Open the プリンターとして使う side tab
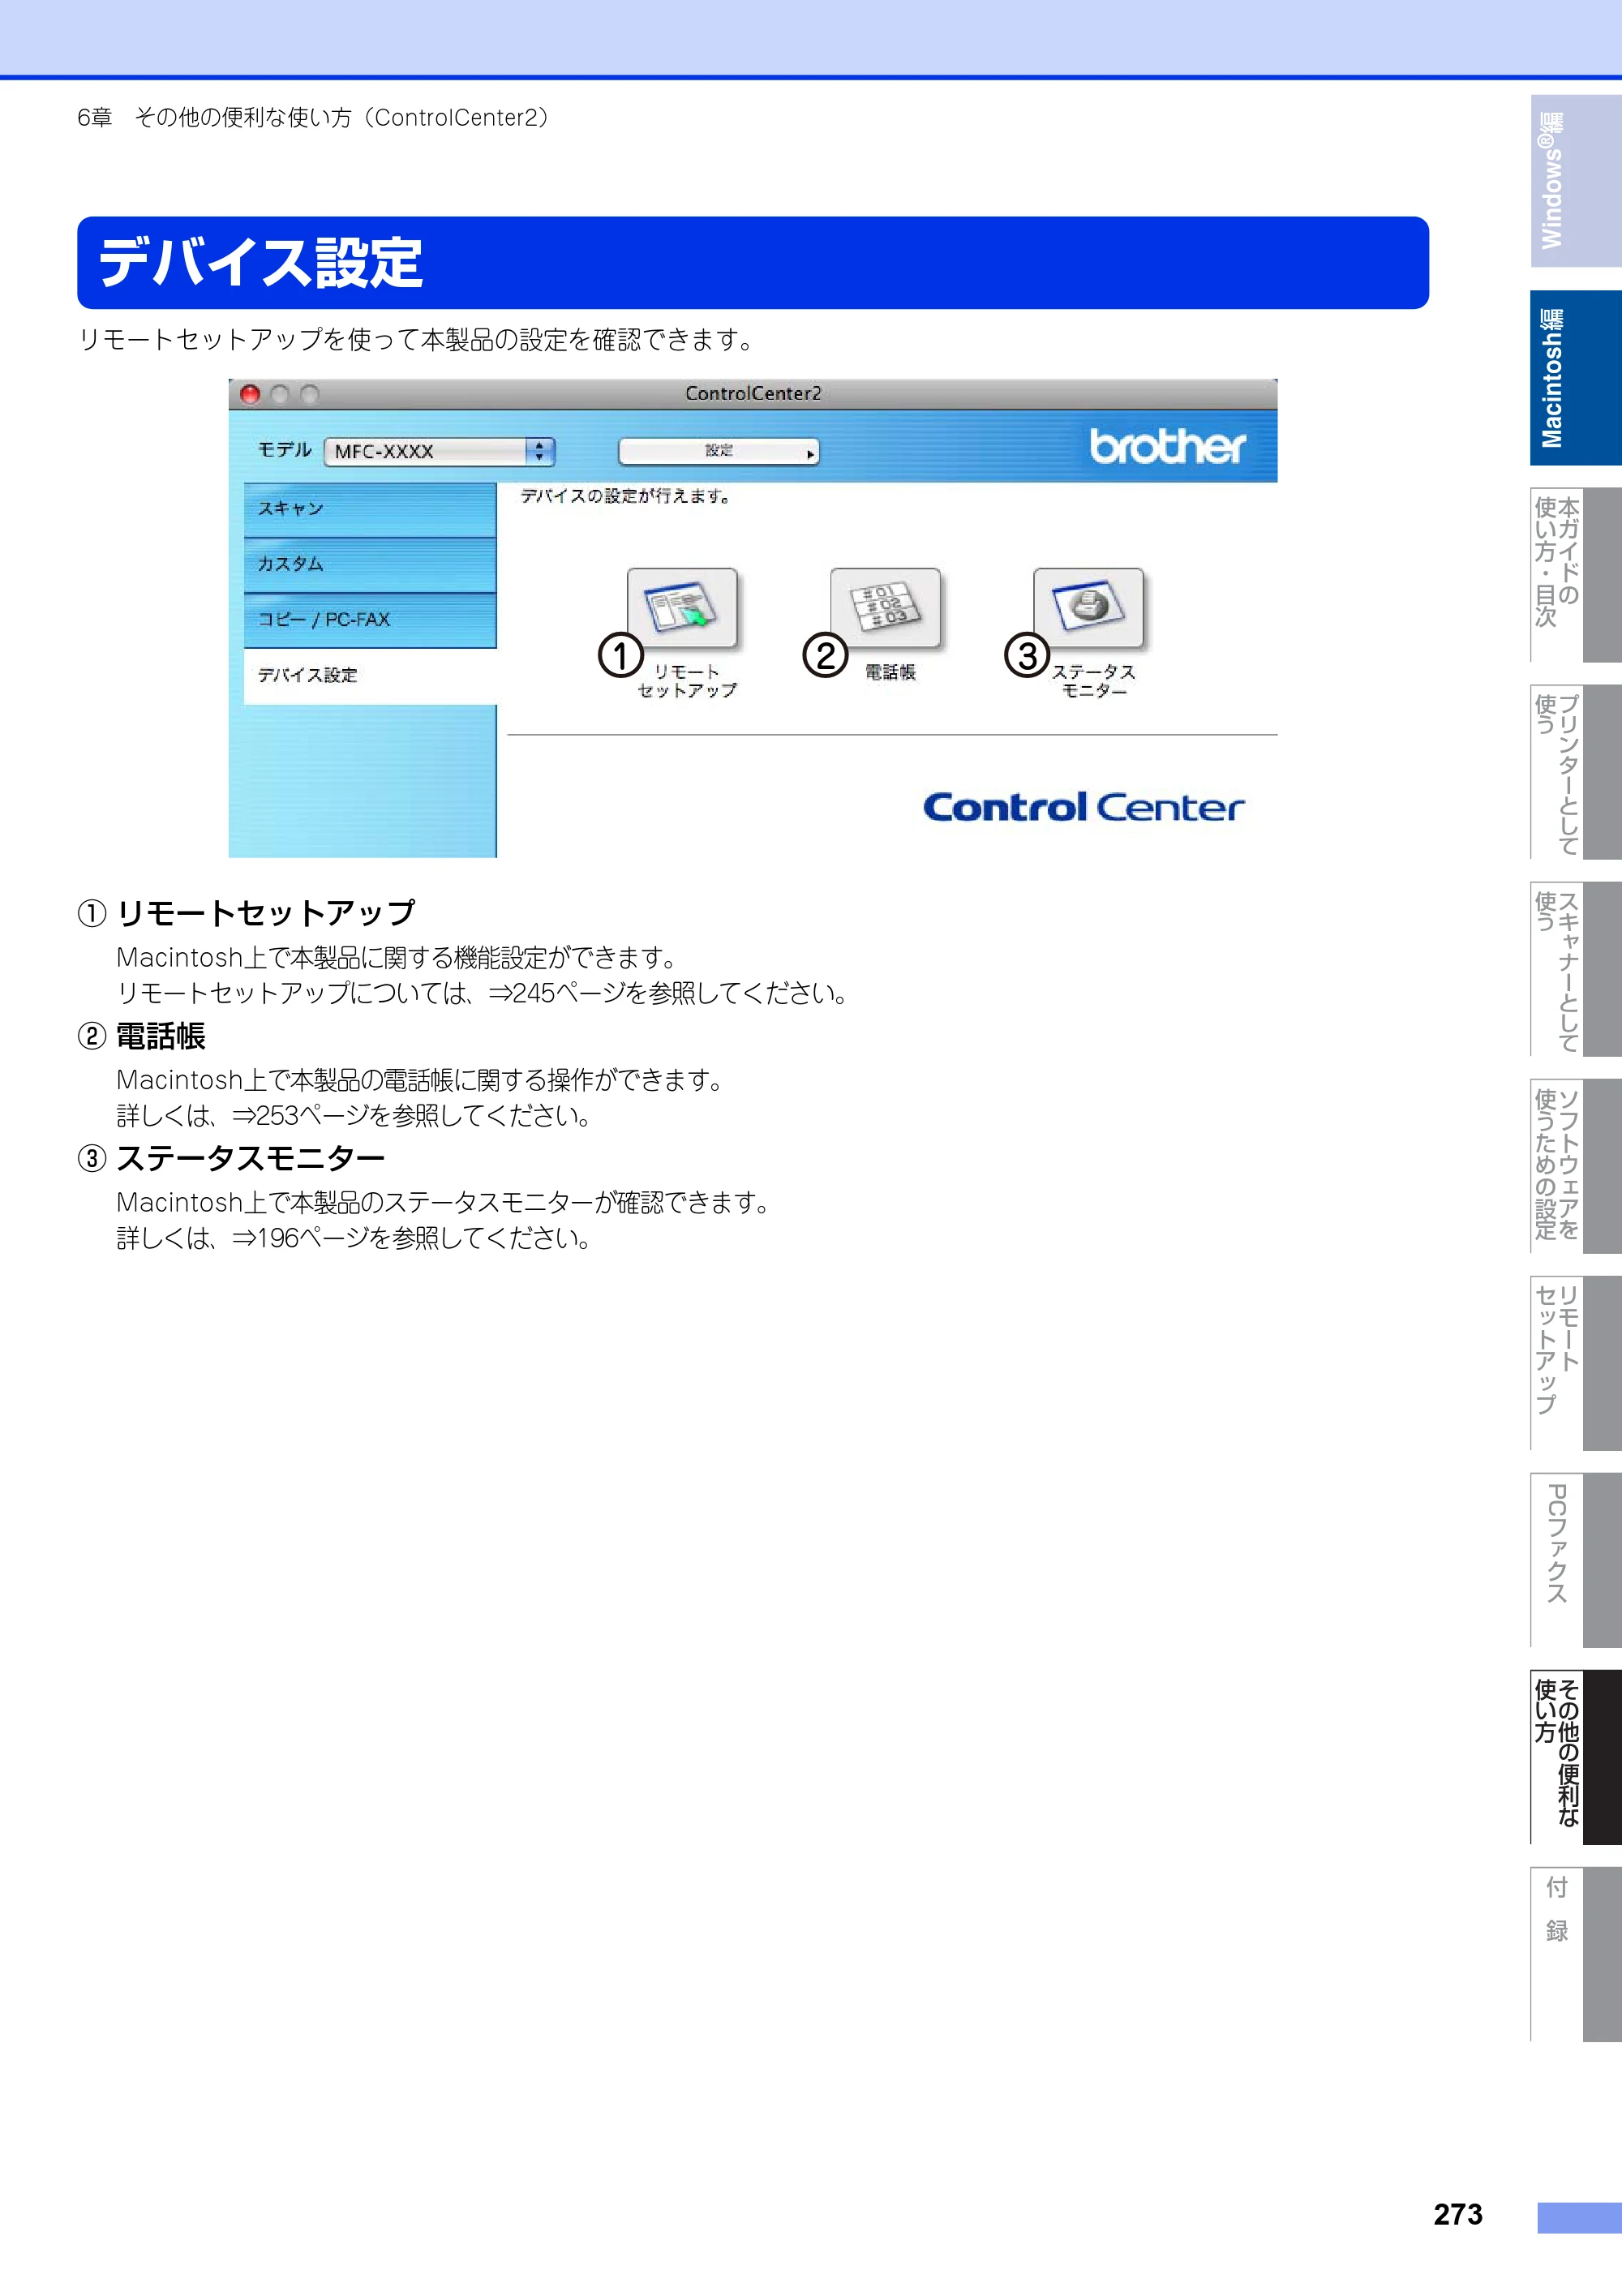Image resolution: width=1622 pixels, height=2296 pixels. [x=1575, y=772]
